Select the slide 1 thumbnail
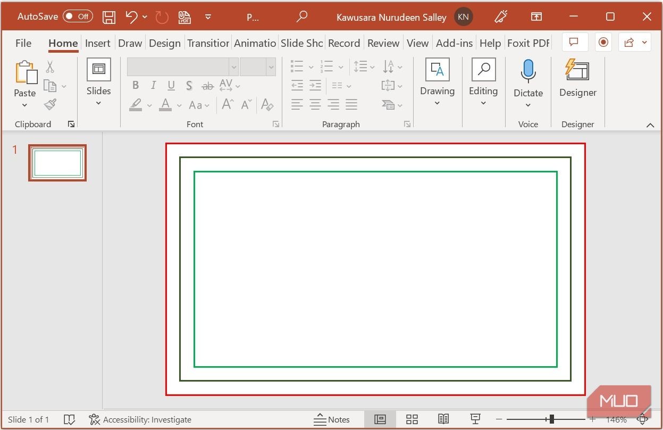This screenshot has width=663, height=430. pos(57,163)
